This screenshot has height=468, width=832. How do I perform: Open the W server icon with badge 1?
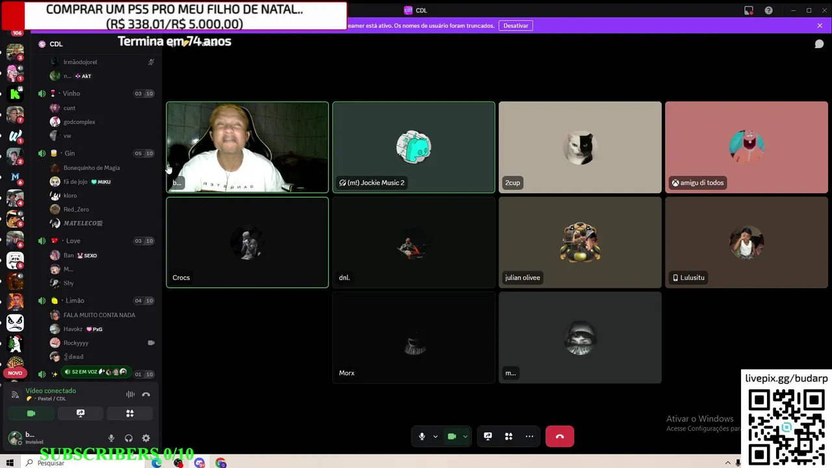pyautogui.click(x=15, y=135)
